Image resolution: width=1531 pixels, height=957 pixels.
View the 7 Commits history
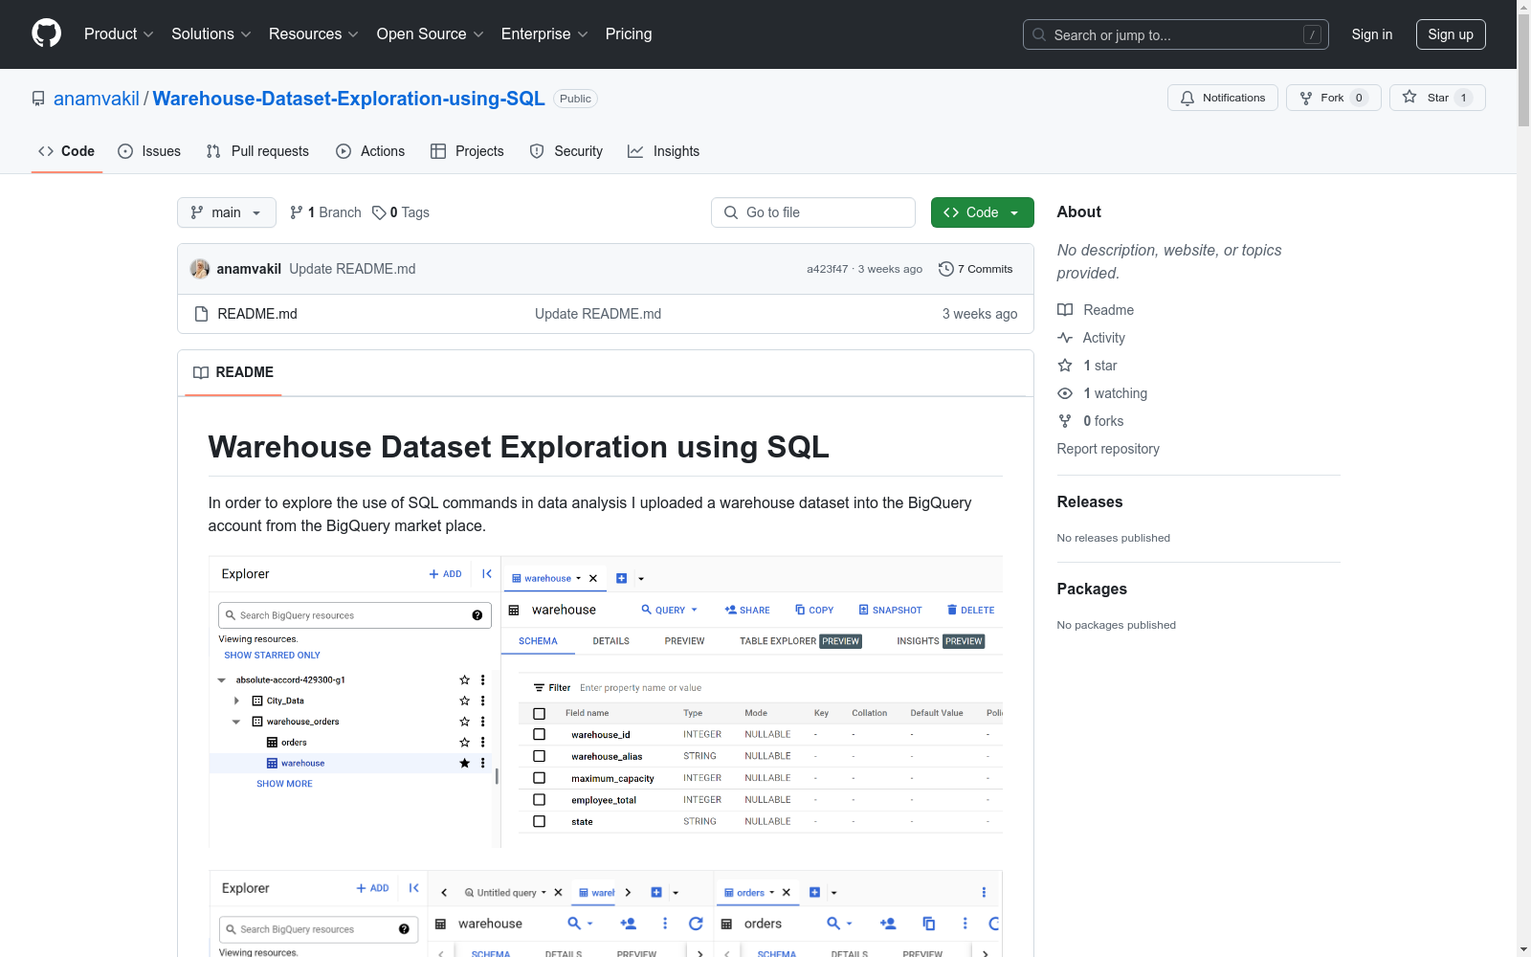(x=976, y=269)
